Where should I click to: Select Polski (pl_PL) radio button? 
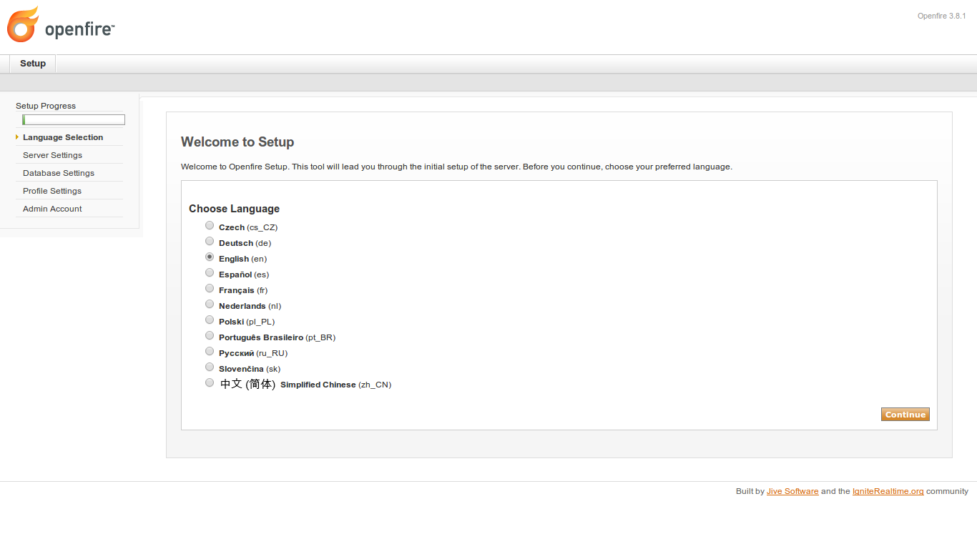tap(210, 320)
